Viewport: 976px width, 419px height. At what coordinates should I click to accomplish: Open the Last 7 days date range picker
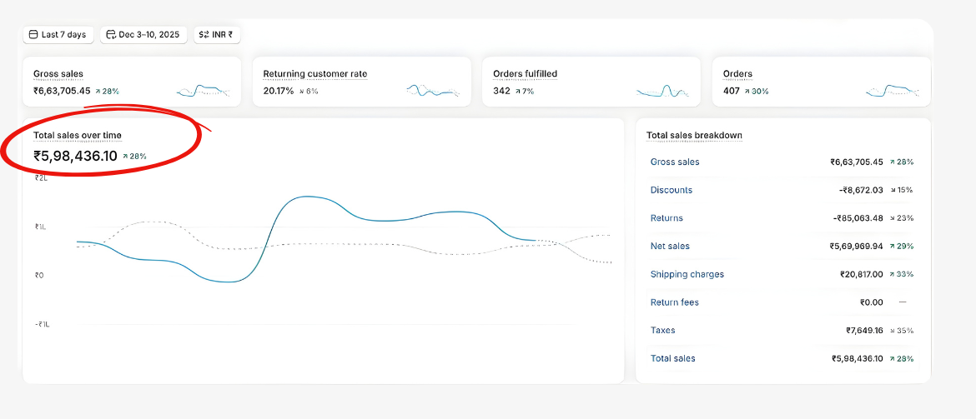coord(58,35)
